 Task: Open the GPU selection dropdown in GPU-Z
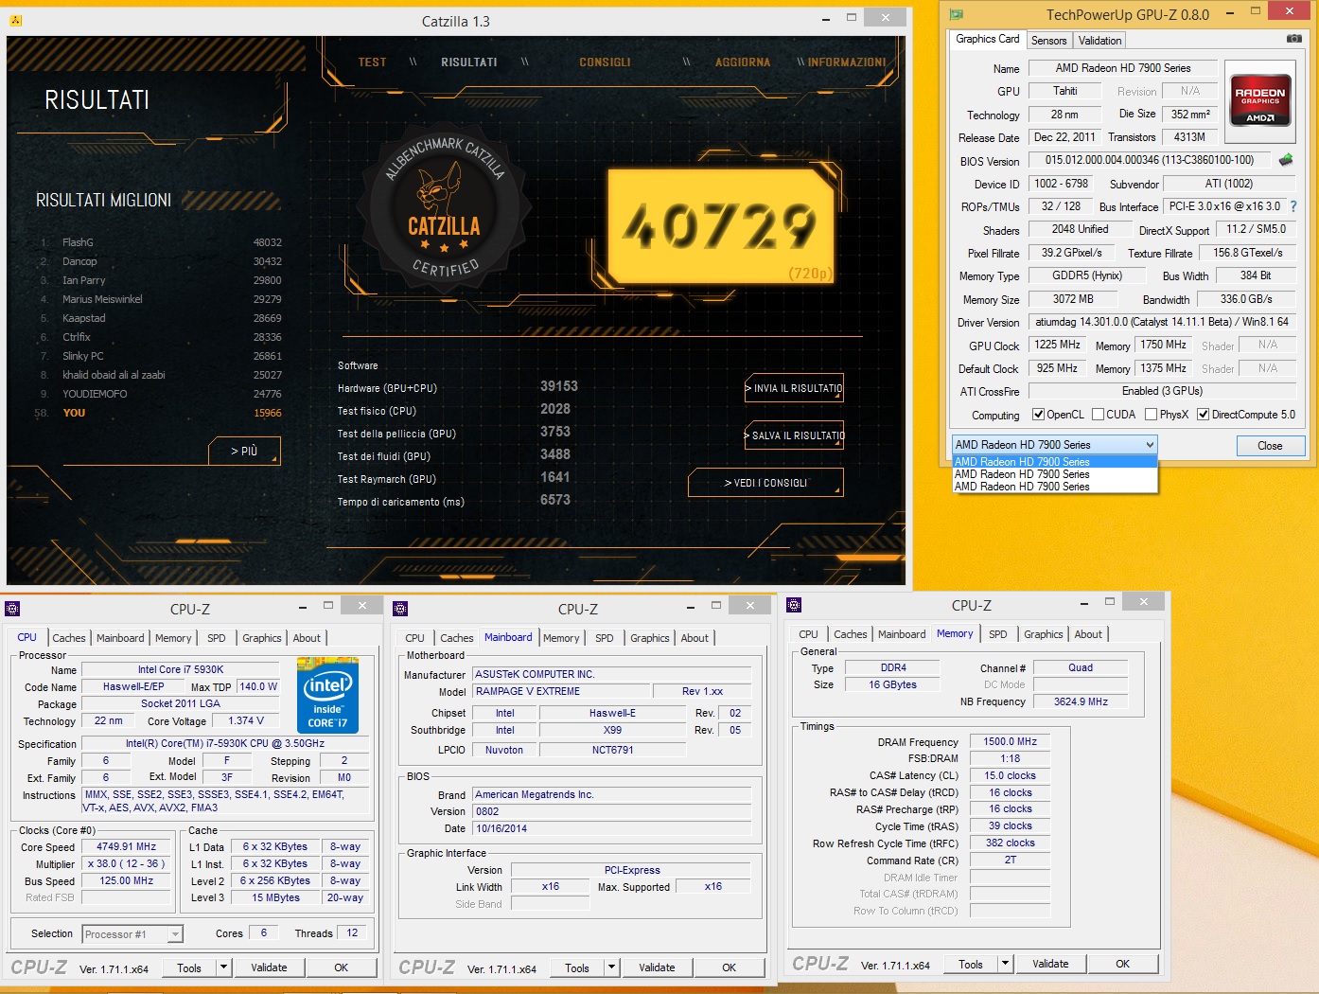pos(1054,445)
